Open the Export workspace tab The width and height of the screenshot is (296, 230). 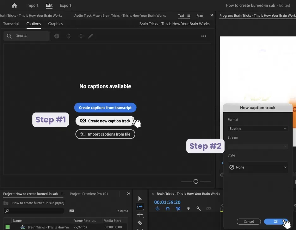point(65,5)
